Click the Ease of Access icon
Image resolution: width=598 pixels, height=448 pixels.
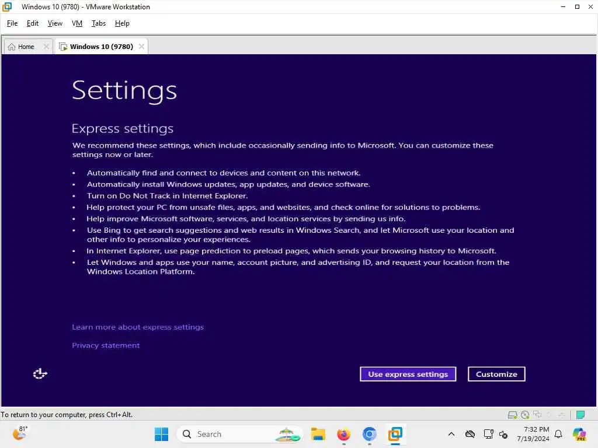coord(40,374)
